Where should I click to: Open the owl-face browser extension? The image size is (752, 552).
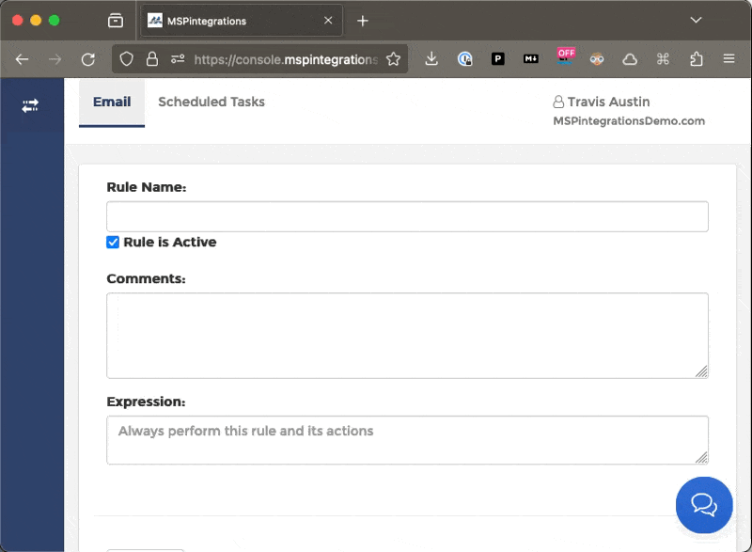[597, 57]
